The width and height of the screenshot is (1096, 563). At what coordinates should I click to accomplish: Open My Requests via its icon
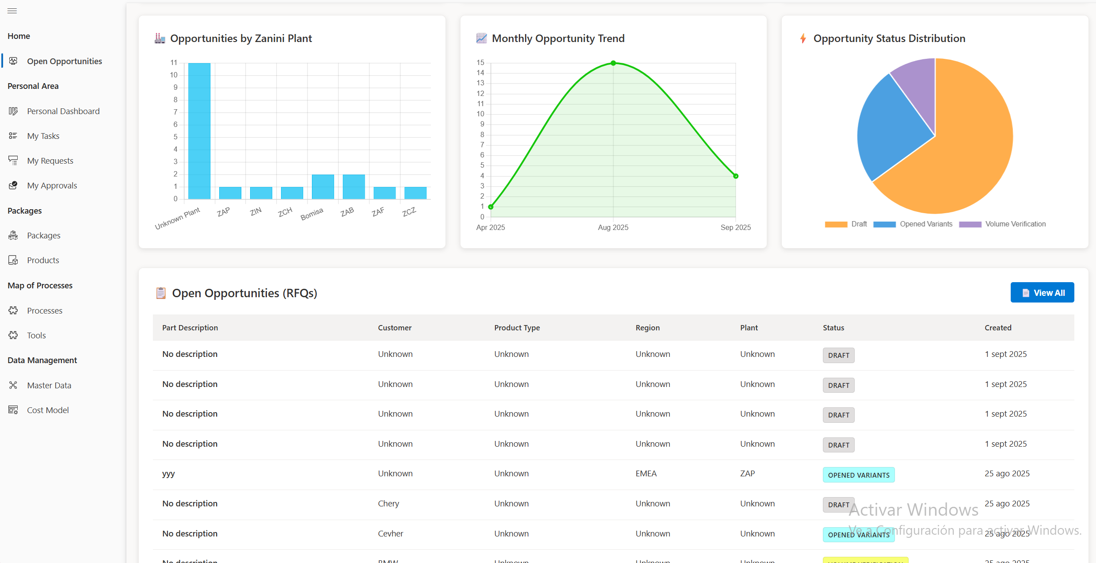(x=13, y=160)
